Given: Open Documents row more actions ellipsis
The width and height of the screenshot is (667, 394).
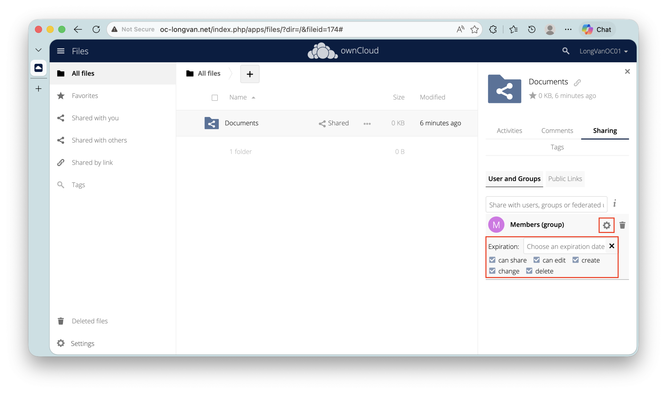Looking at the screenshot, I should click(x=367, y=124).
